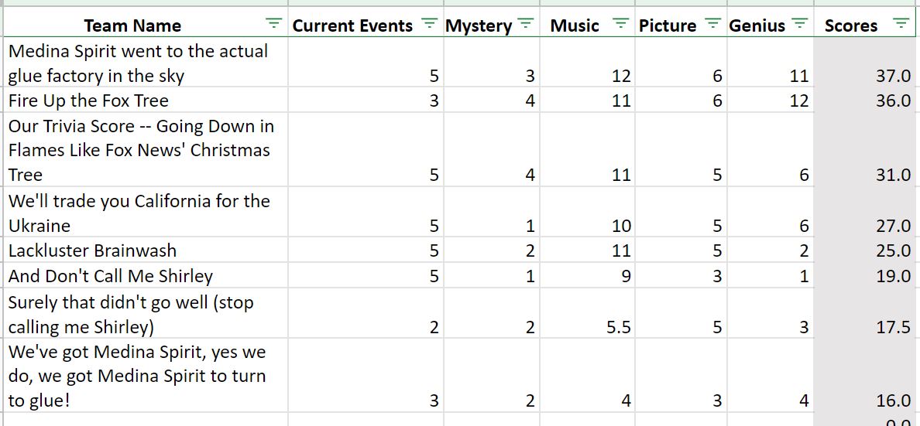This screenshot has width=920, height=426.
Task: Click the Picture column filter icon
Action: click(x=712, y=23)
